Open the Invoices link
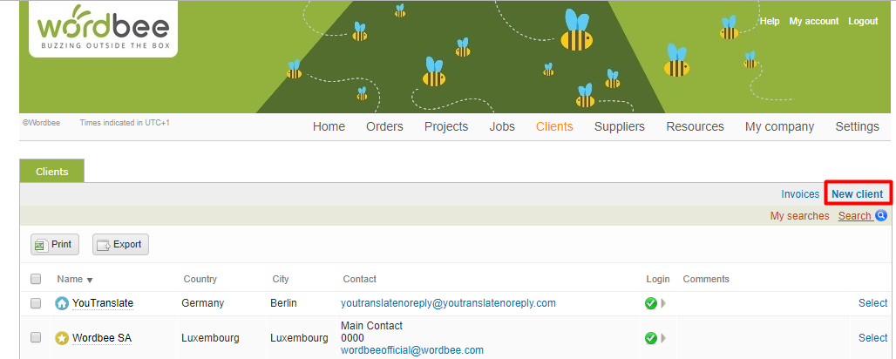 (799, 194)
